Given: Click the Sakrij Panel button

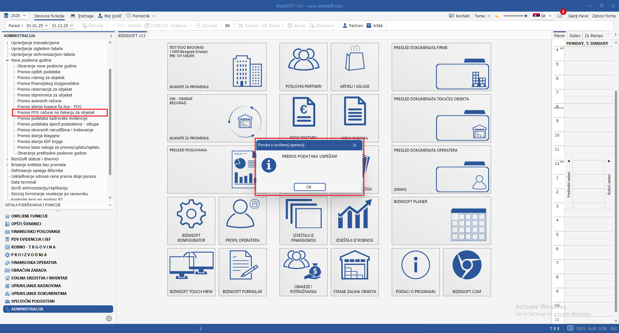Looking at the screenshot, I should click(578, 16).
